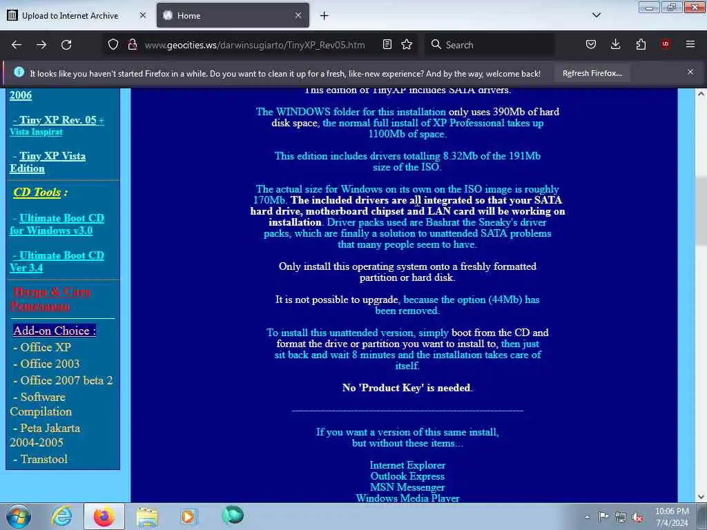Open volume tray icon
This screenshot has height=530, width=707.
pyautogui.click(x=637, y=518)
